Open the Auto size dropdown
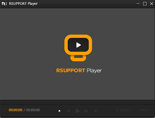This screenshot has height=118, width=155. click(145, 110)
